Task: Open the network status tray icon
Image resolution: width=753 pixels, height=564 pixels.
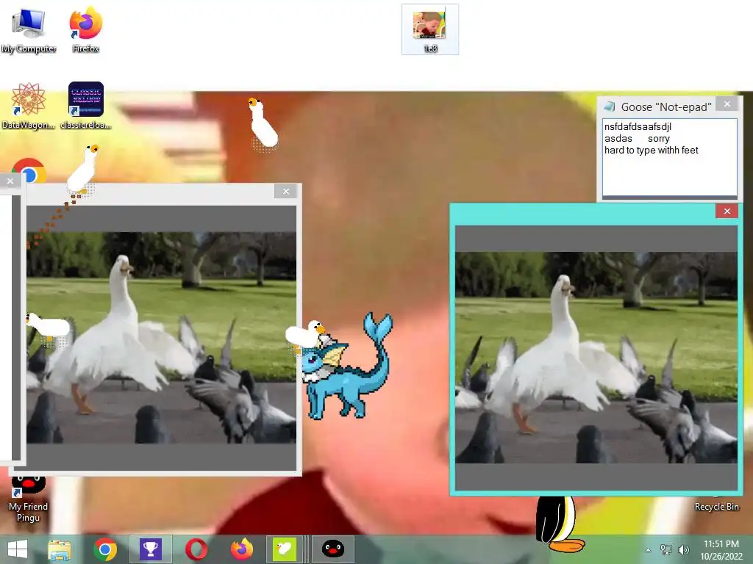Action: click(x=666, y=550)
